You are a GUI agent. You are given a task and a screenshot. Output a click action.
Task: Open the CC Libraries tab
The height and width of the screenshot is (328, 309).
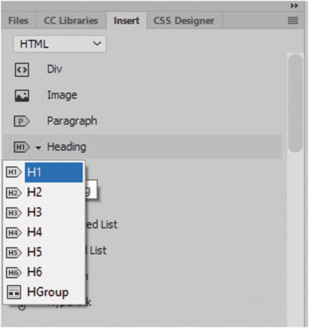(x=71, y=21)
